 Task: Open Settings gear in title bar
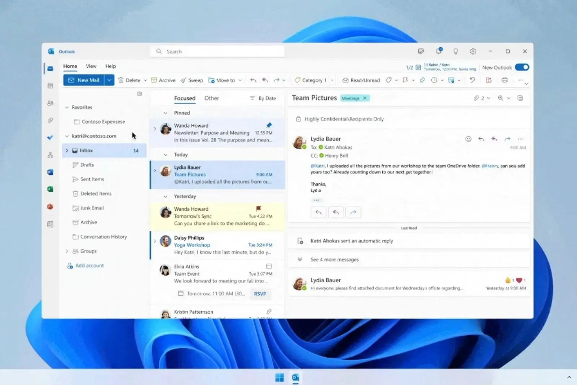pyautogui.click(x=473, y=52)
